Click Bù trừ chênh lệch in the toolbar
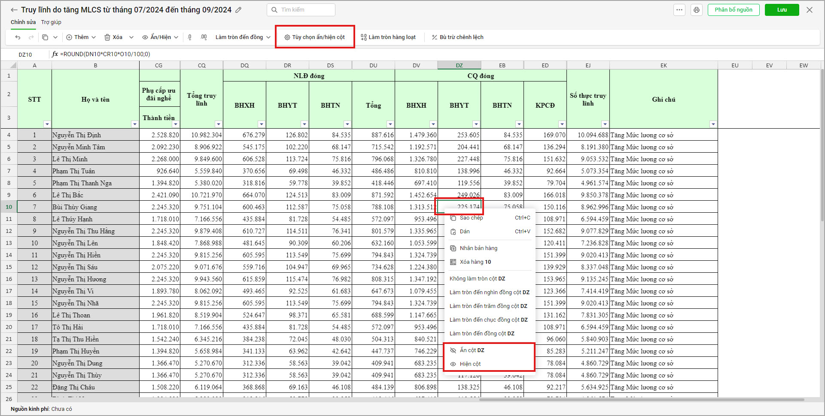 pyautogui.click(x=458, y=37)
